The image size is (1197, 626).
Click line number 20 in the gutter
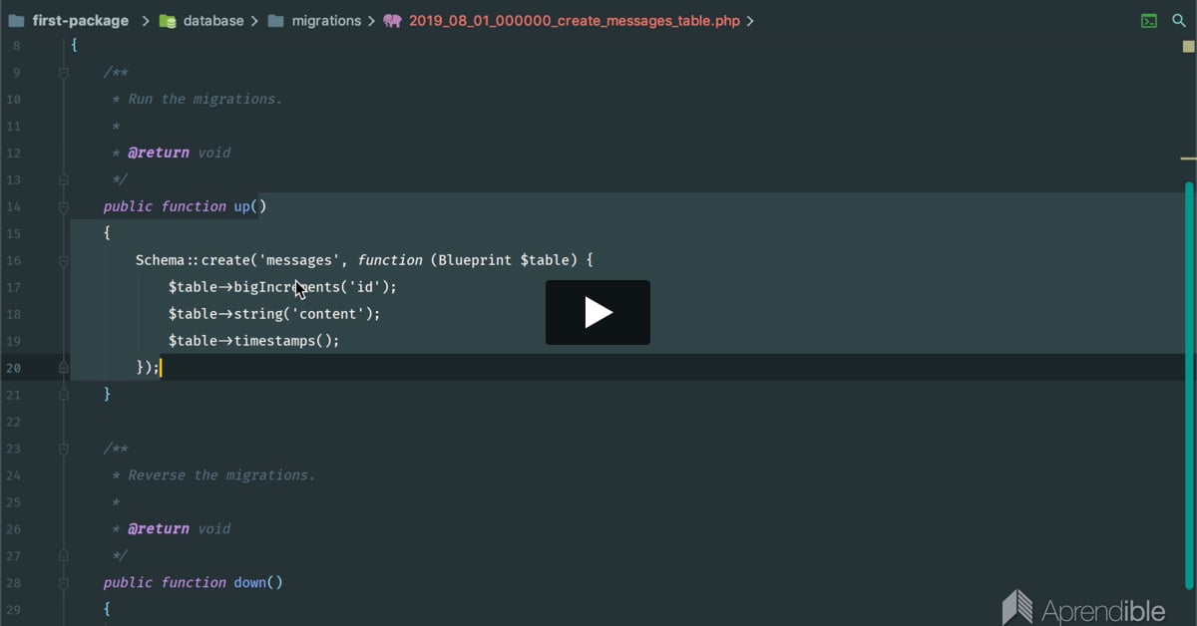[x=13, y=368]
